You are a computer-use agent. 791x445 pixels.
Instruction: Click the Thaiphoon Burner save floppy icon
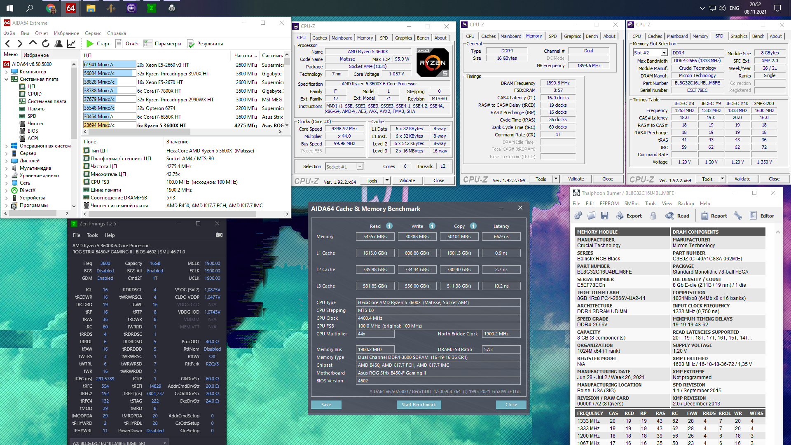coord(604,216)
